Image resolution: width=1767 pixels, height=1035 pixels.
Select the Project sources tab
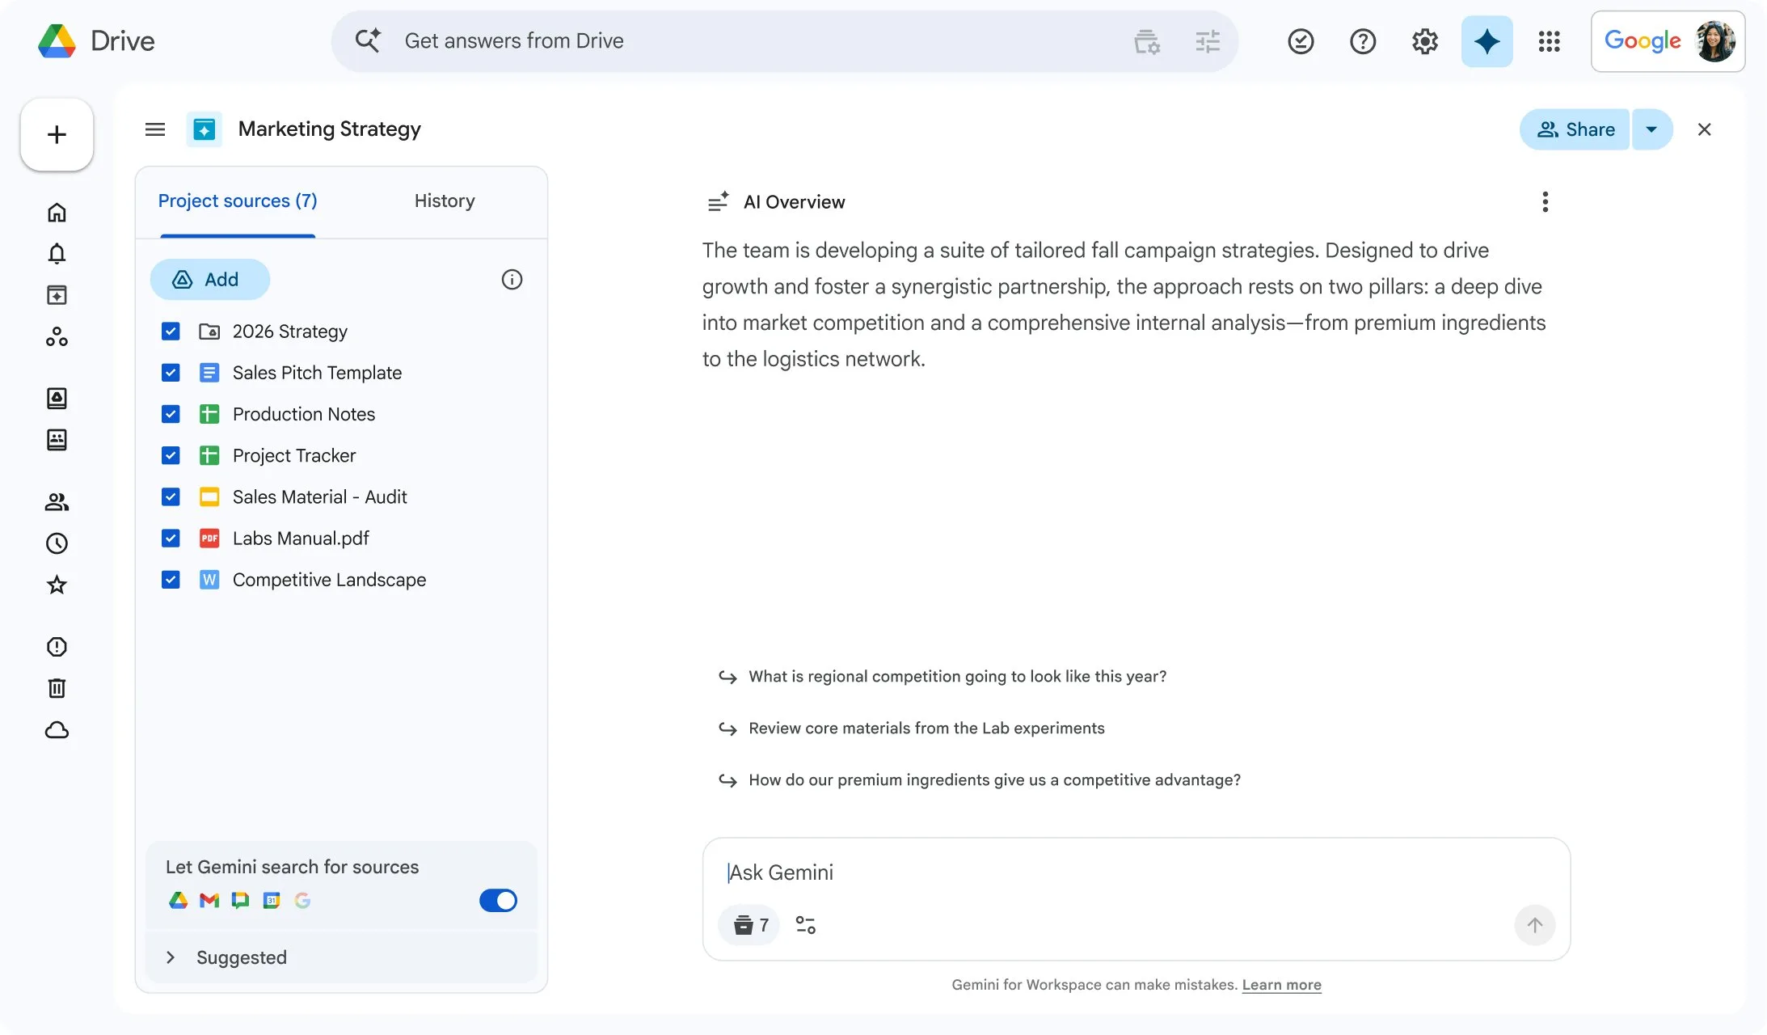coord(237,201)
